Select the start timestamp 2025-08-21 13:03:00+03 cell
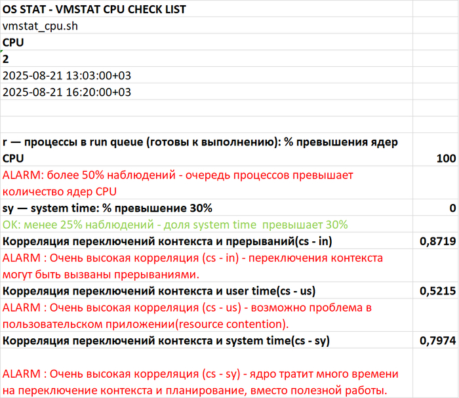Image resolution: width=459 pixels, height=398 pixels. tap(67, 75)
